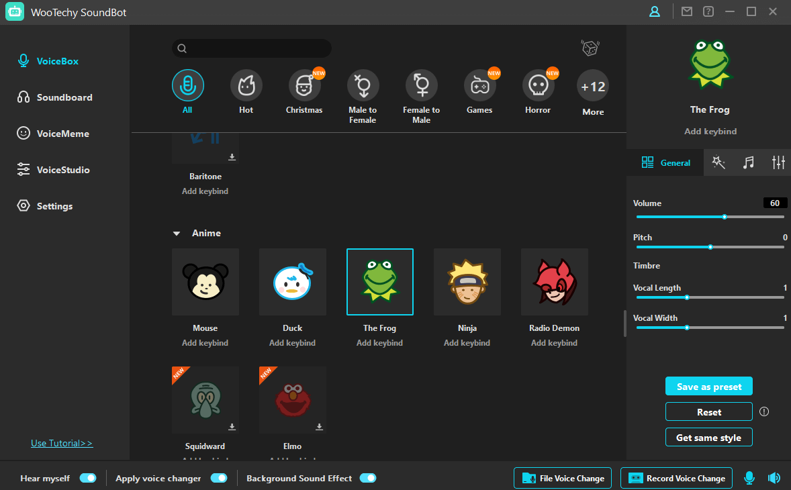This screenshot has width=791, height=490.
Task: Disable the Apply voice changer switch
Action: click(x=219, y=478)
